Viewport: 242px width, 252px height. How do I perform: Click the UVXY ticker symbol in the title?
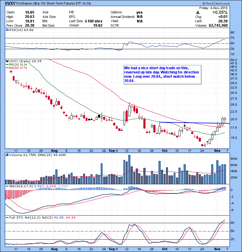tap(10, 3)
